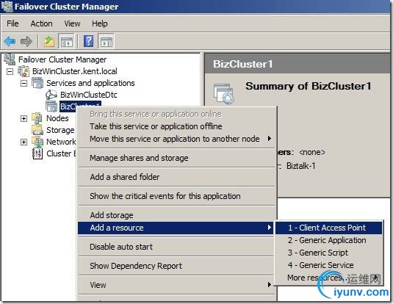Image resolution: width=393 pixels, height=304 pixels.
Task: Open the Help menu
Action: [x=99, y=23]
